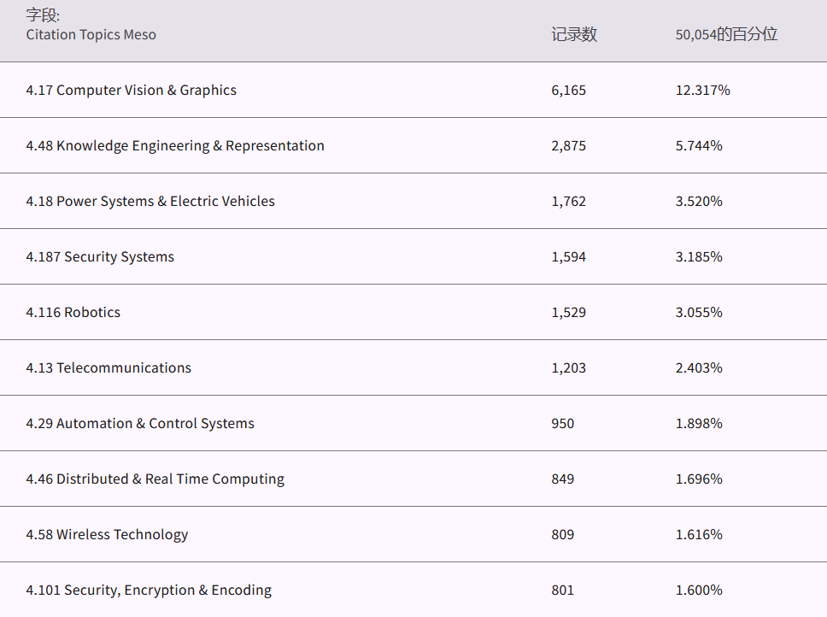Select the 1,529 record count for Robotics
The height and width of the screenshot is (617, 827).
coord(569,313)
